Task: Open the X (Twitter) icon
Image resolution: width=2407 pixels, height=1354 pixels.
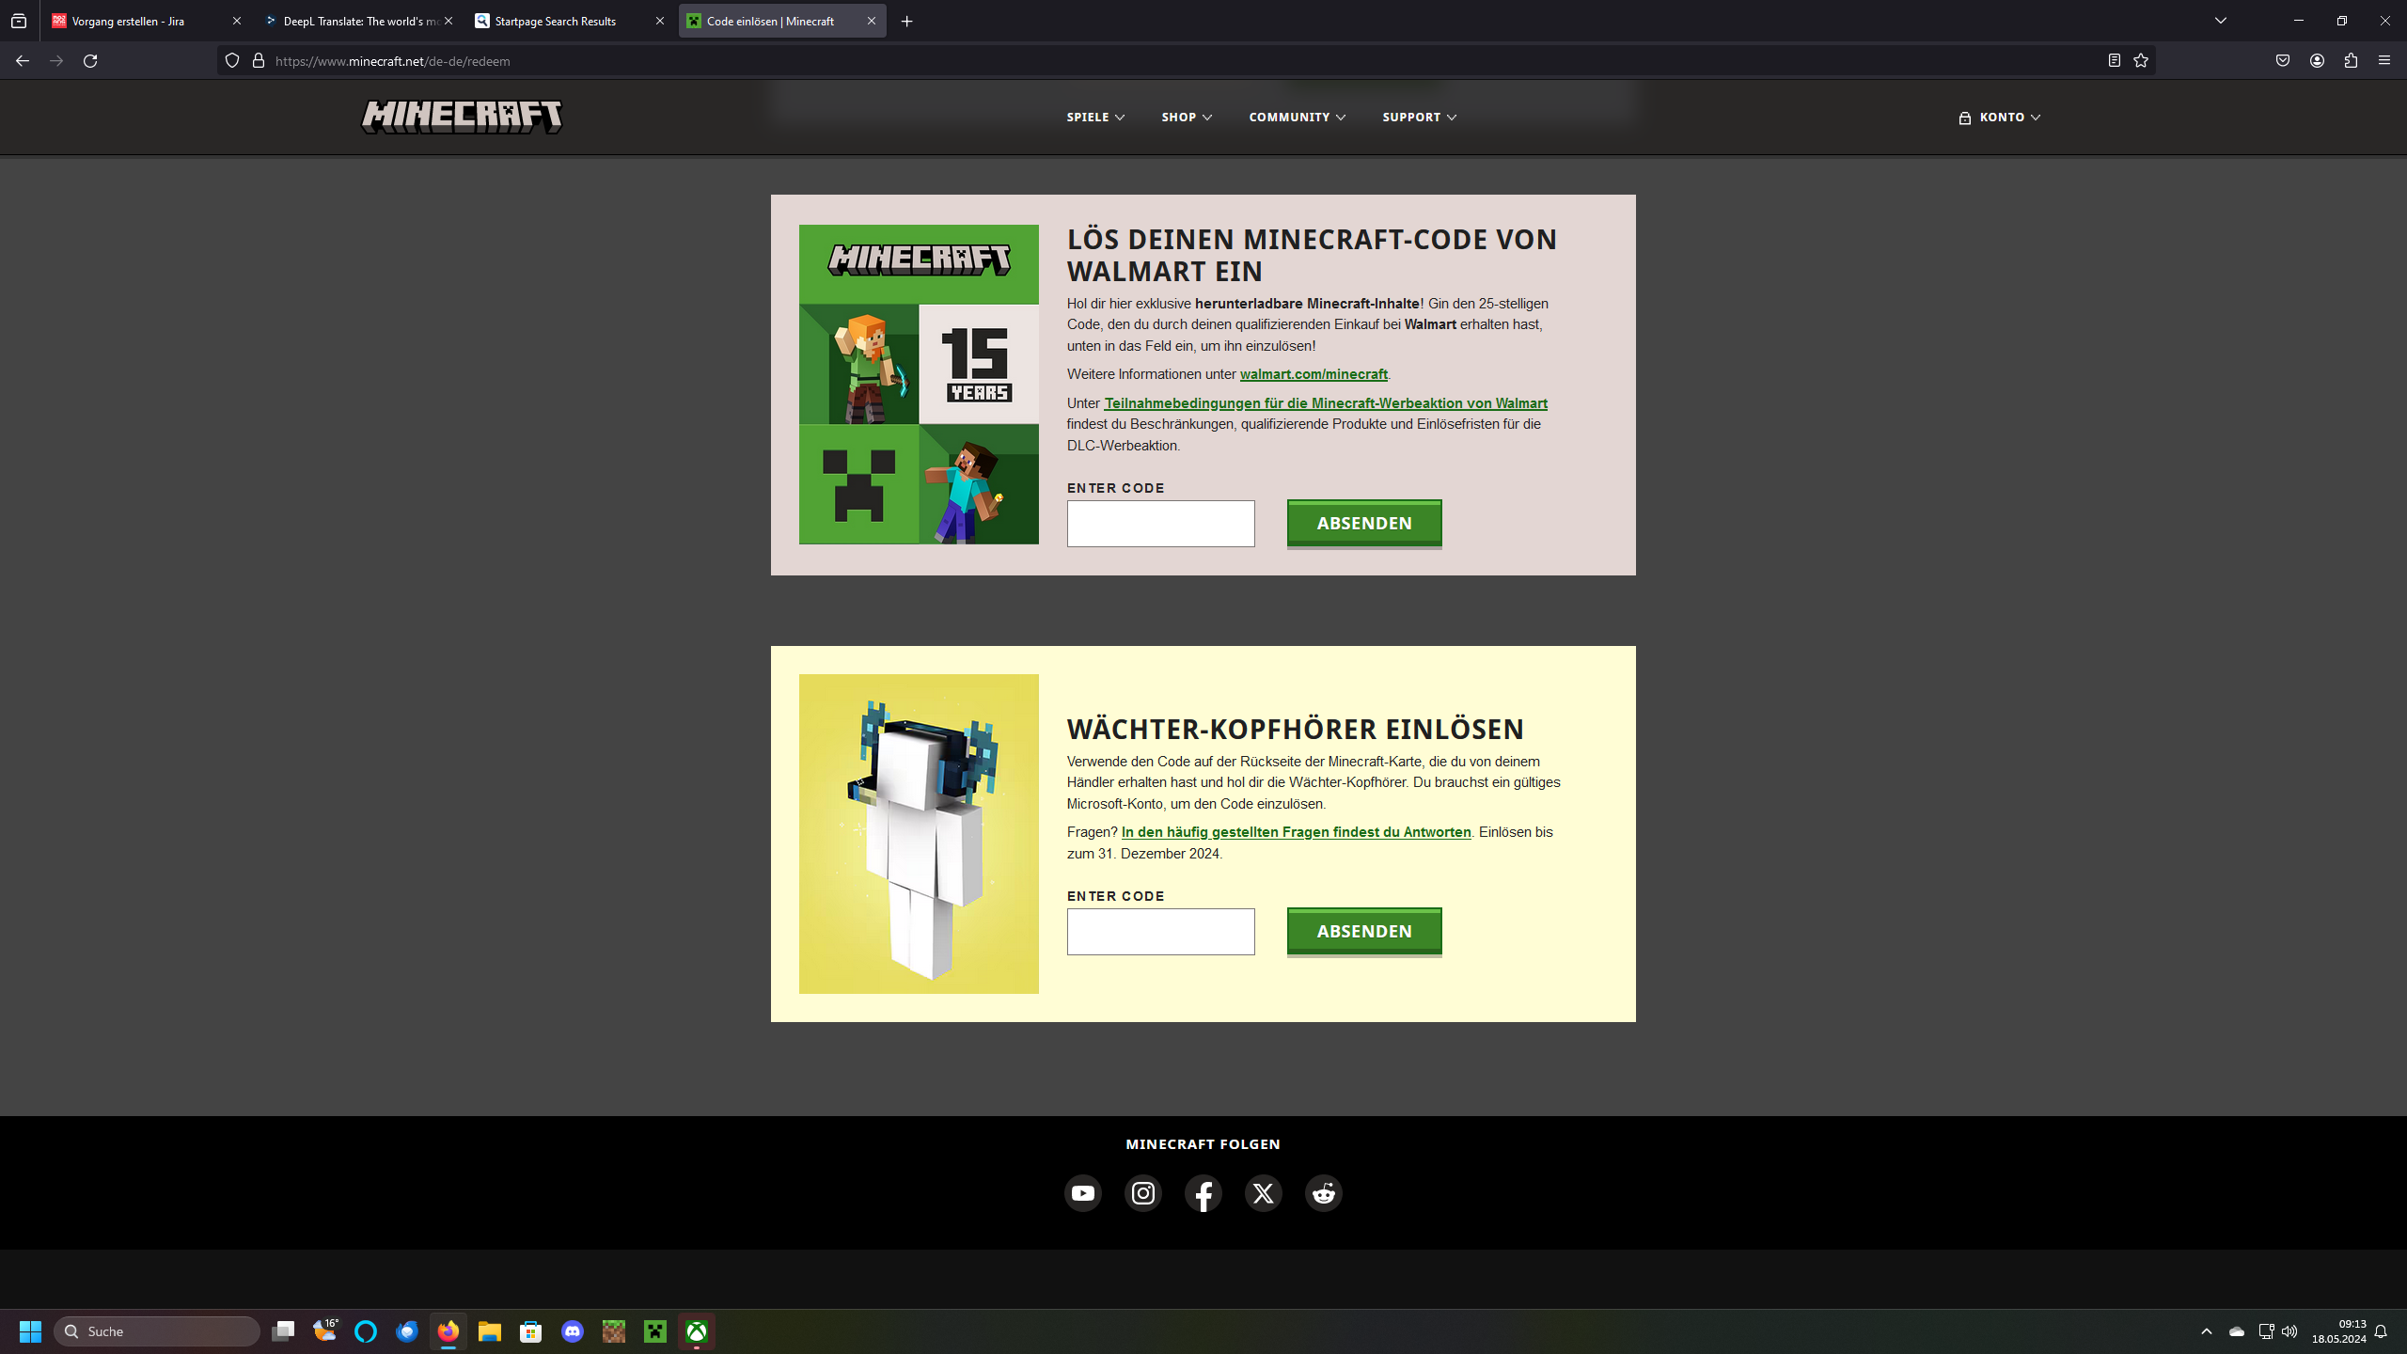Action: [1263, 1193]
